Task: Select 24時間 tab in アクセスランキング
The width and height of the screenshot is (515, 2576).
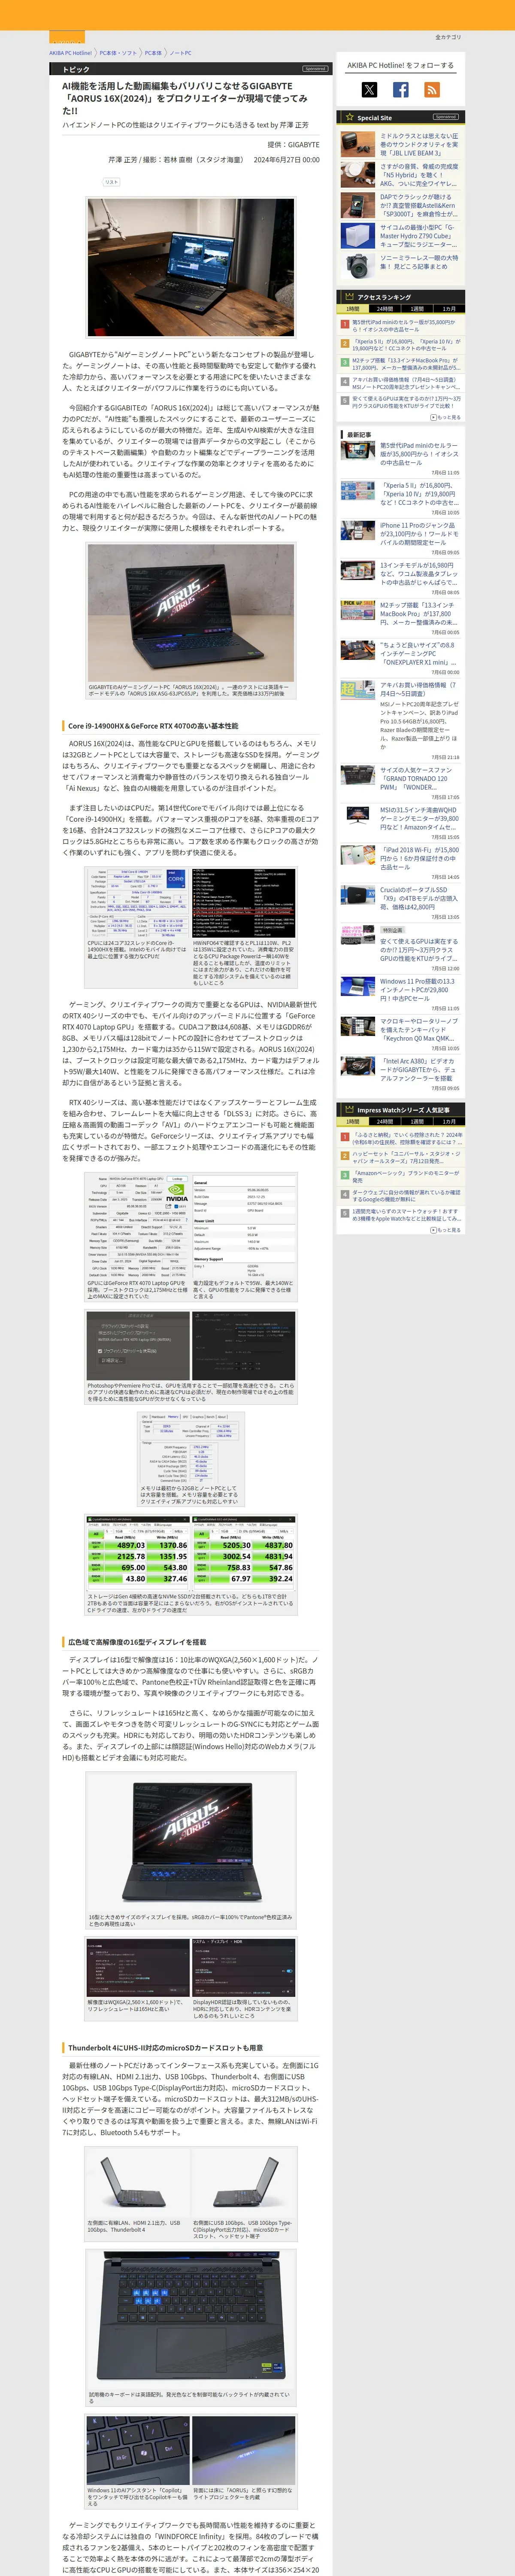Action: (x=385, y=309)
